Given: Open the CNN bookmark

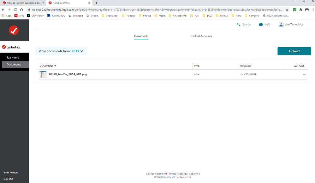Looking at the screenshot, I should point(19,16).
